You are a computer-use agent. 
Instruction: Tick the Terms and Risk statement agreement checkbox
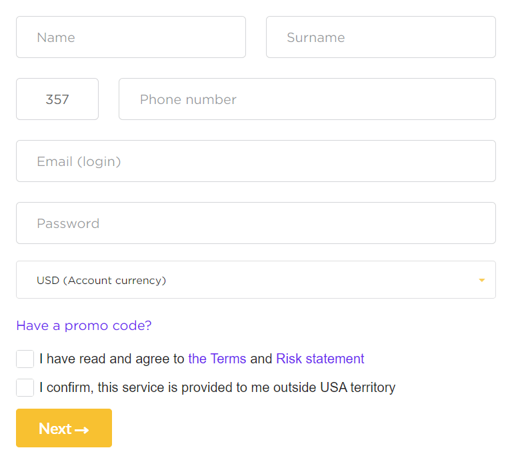pos(25,359)
